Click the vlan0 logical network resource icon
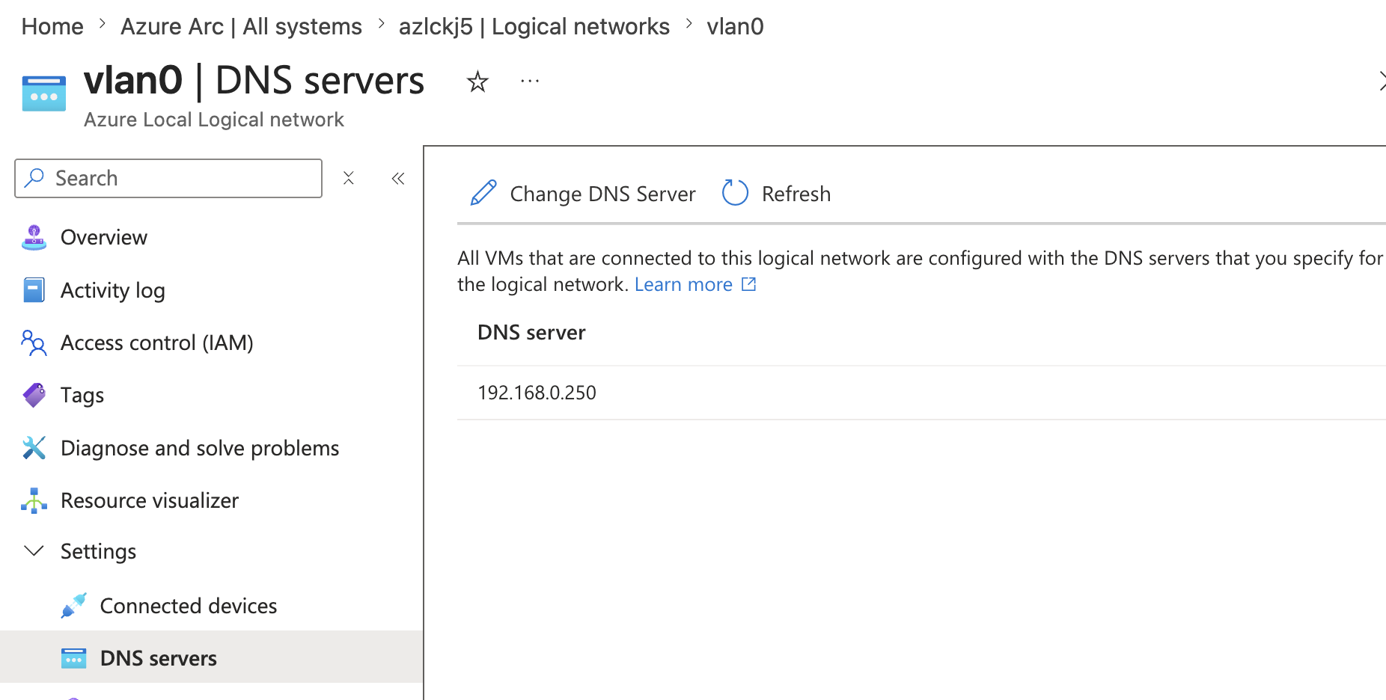The height and width of the screenshot is (700, 1386). (44, 93)
